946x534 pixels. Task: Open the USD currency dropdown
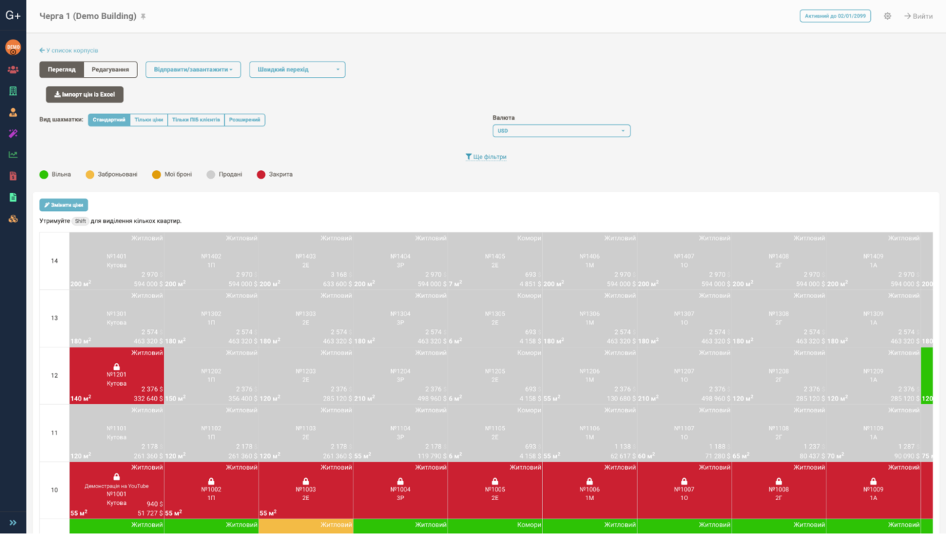(x=561, y=131)
